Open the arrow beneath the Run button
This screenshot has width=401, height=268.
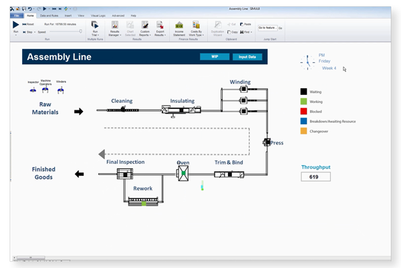(16, 35)
